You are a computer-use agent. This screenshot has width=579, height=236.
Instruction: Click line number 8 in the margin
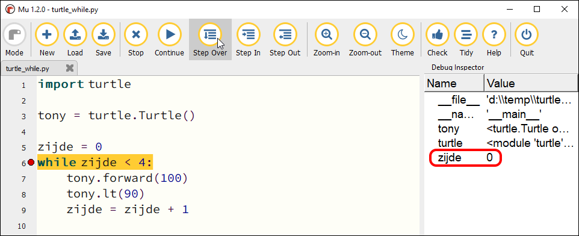tap(23, 194)
